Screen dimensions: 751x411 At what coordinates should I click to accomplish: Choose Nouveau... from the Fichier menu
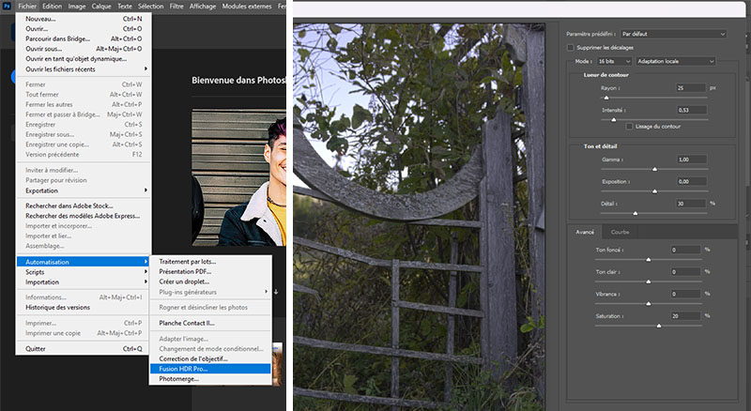click(84, 19)
